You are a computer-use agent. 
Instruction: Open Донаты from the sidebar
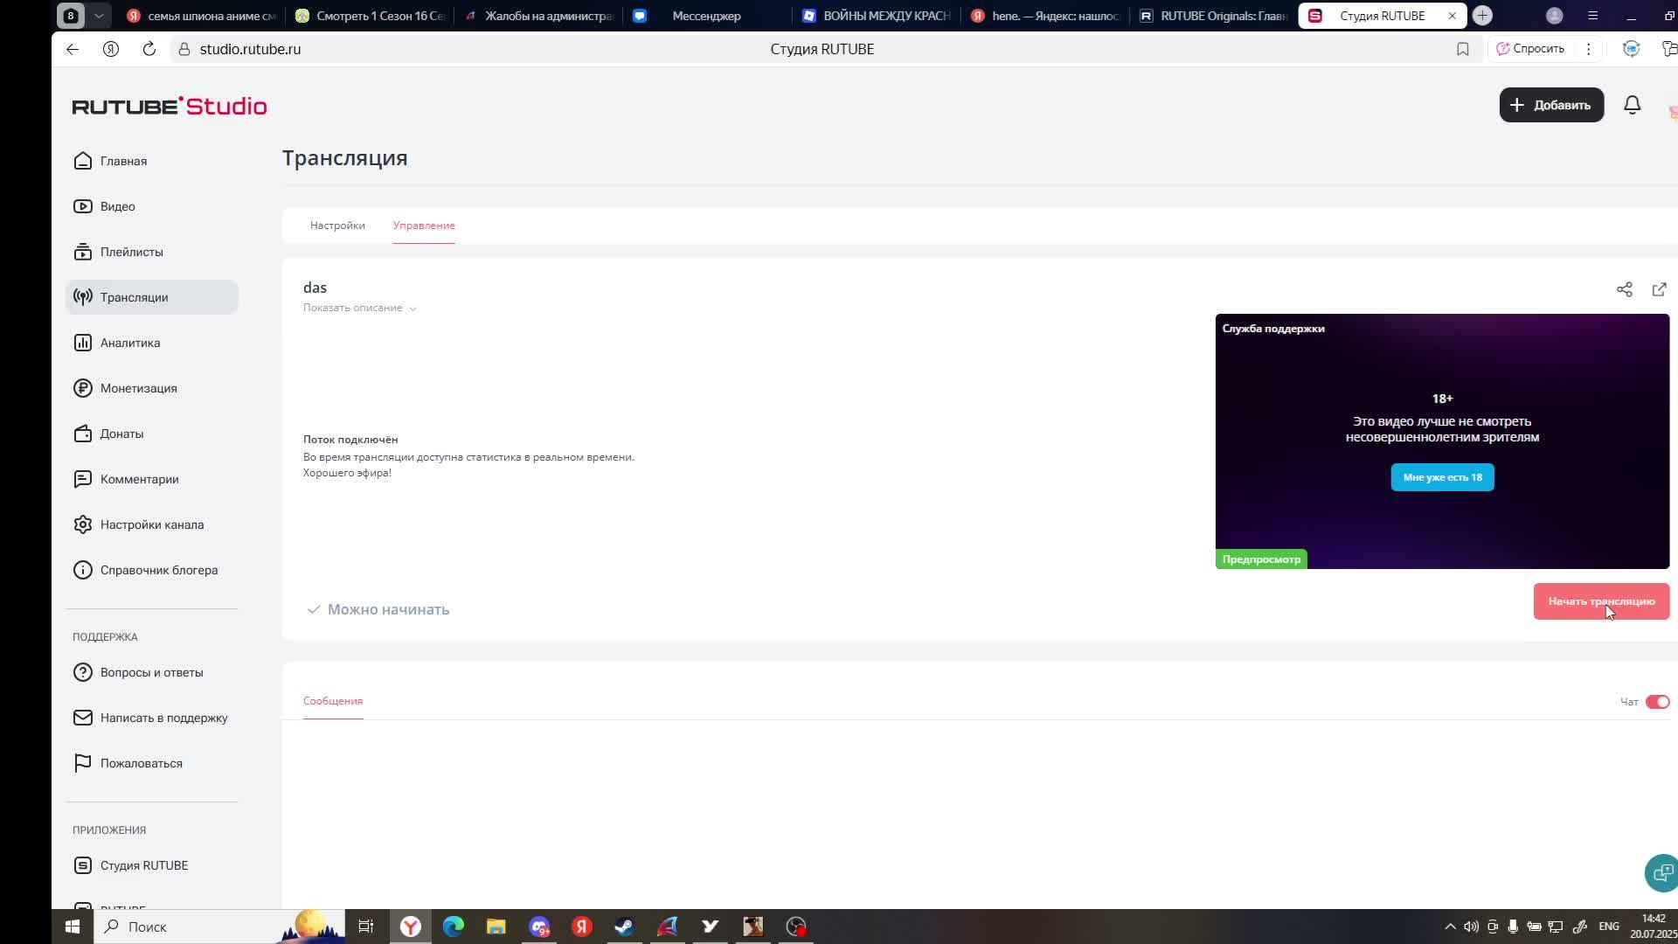click(x=121, y=434)
